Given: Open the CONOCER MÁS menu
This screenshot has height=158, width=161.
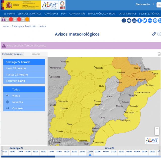Looking at the screenshot, I should 77,14.
